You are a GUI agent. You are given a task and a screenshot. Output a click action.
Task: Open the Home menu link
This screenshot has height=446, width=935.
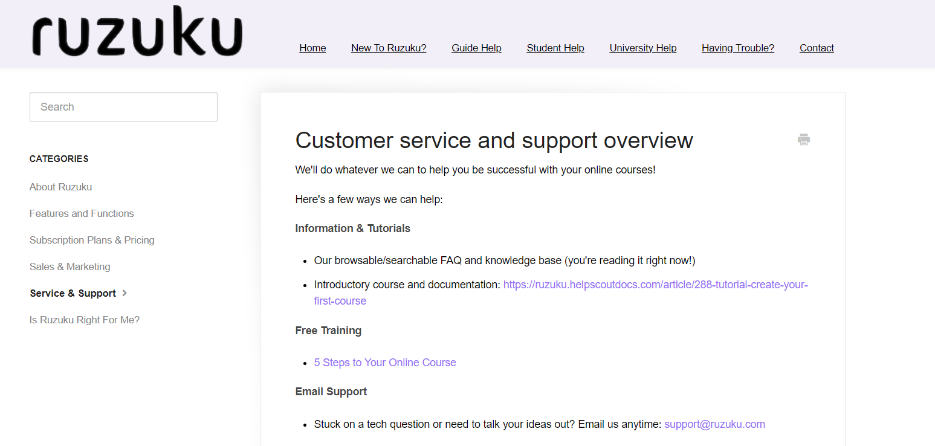pyautogui.click(x=312, y=48)
